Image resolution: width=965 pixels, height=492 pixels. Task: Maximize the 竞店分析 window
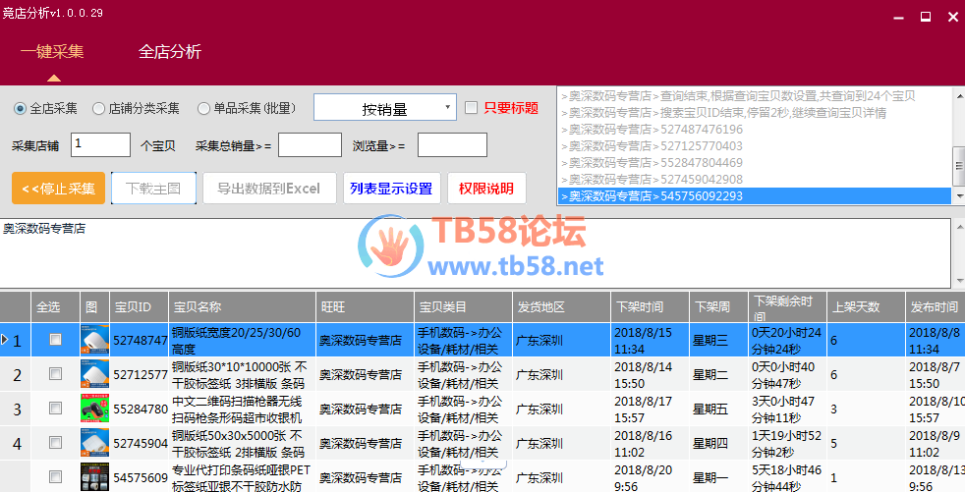click(925, 17)
